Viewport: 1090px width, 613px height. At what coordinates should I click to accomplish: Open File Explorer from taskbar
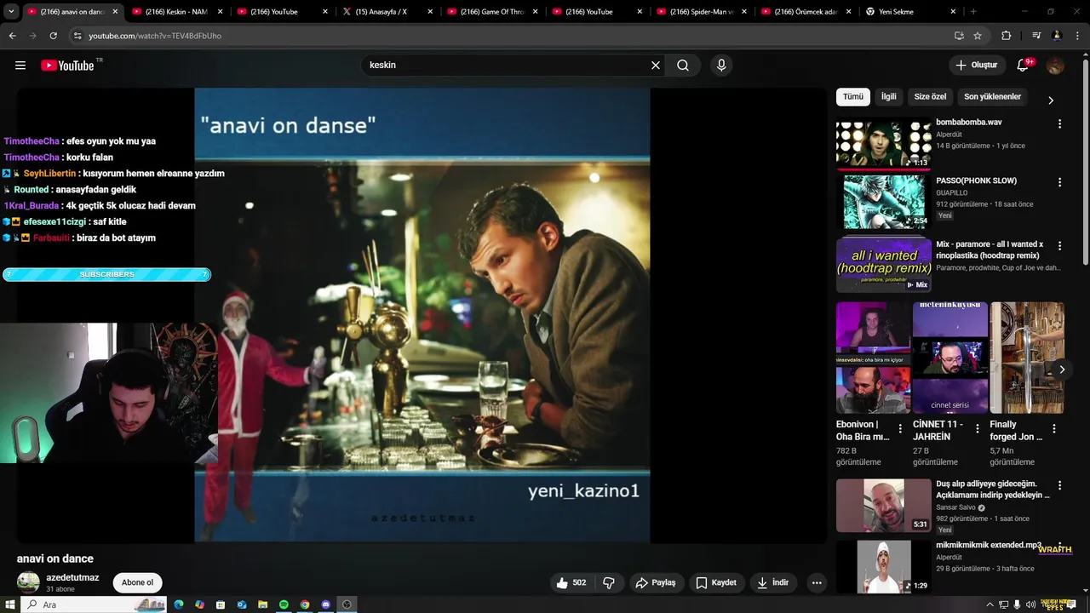point(263,604)
